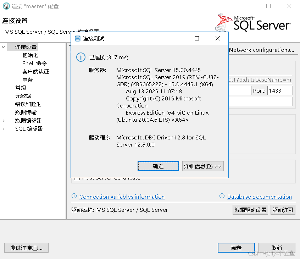
Task: Click the 驱动程序: label
Action: click(x=100, y=137)
